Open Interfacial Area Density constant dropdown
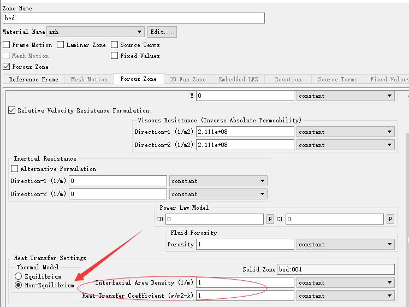Viewport: 409px width, 307px height. pos(345,282)
